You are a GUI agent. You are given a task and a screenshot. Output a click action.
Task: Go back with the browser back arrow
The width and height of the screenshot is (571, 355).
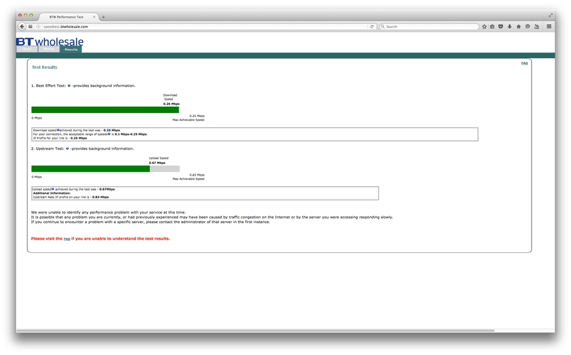point(22,27)
